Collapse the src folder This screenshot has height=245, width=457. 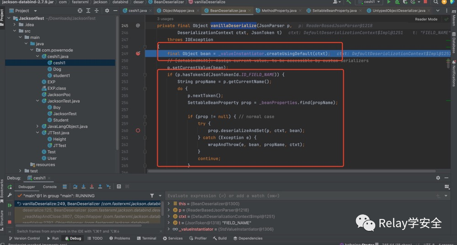15,31
